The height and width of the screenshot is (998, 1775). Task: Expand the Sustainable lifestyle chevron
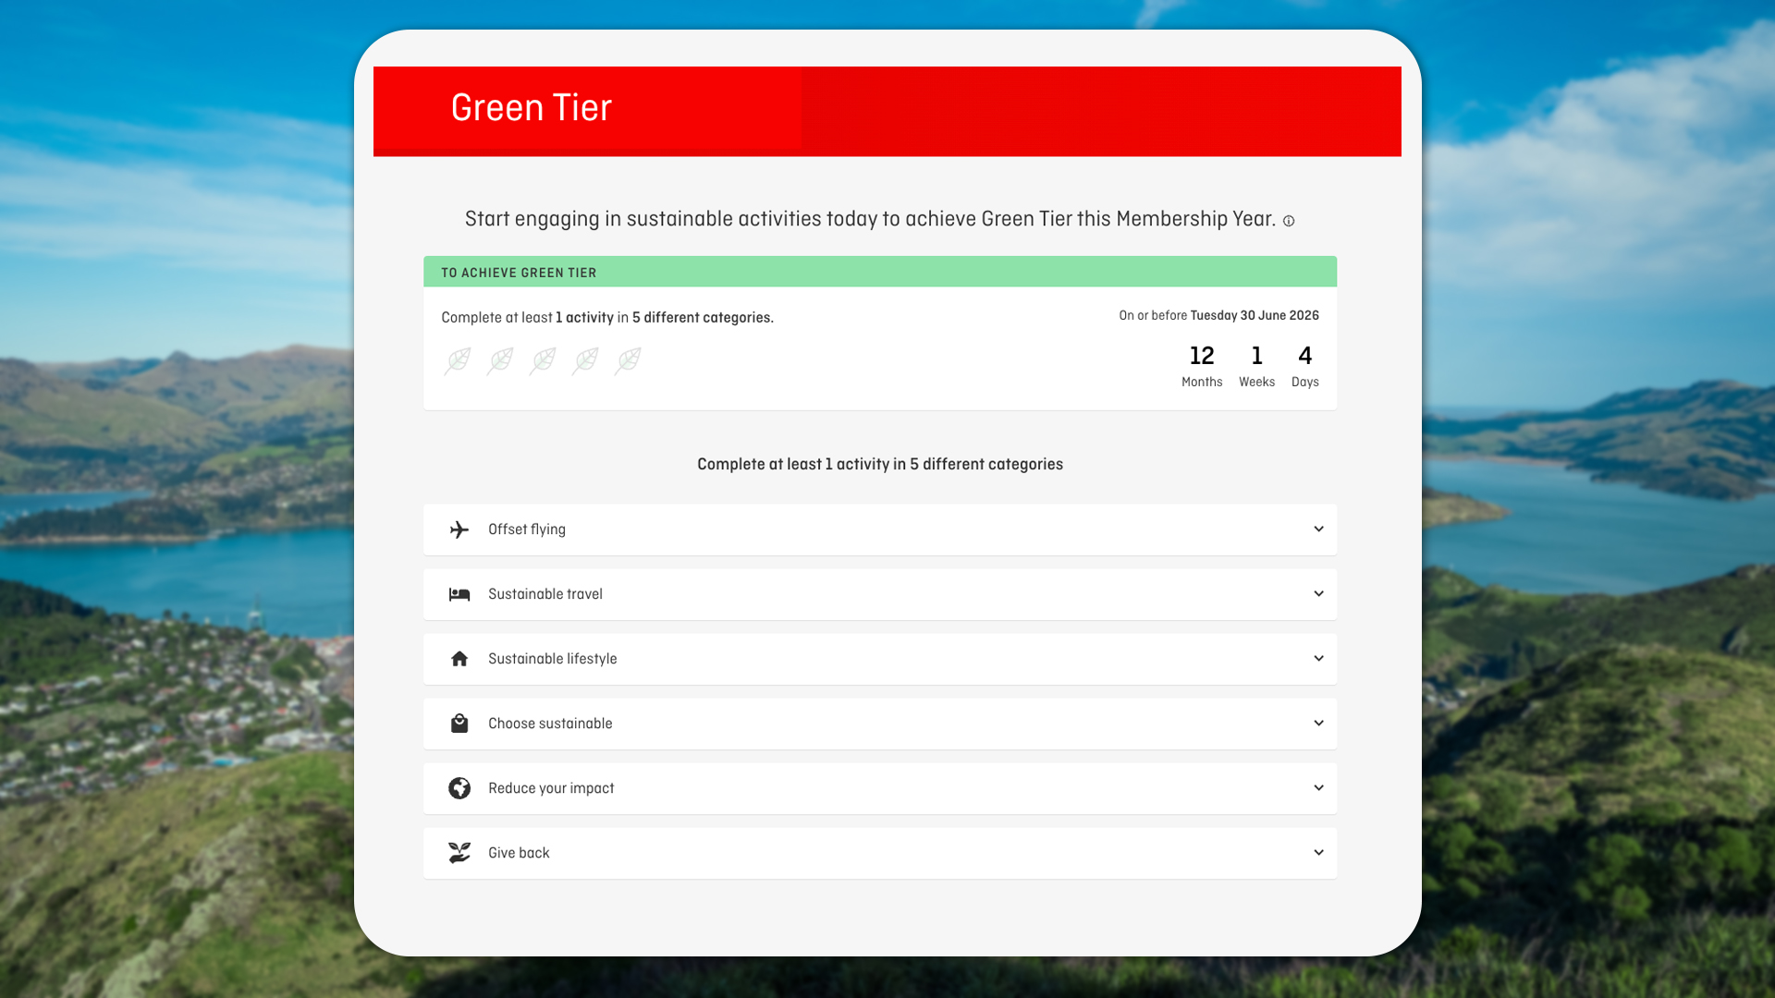(1318, 659)
